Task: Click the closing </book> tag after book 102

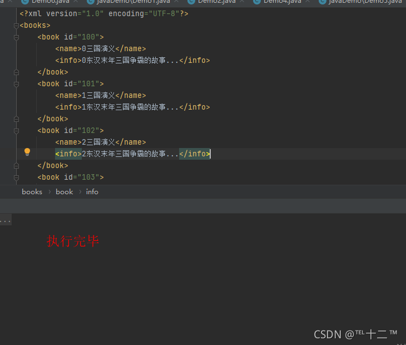Action: (x=53, y=165)
